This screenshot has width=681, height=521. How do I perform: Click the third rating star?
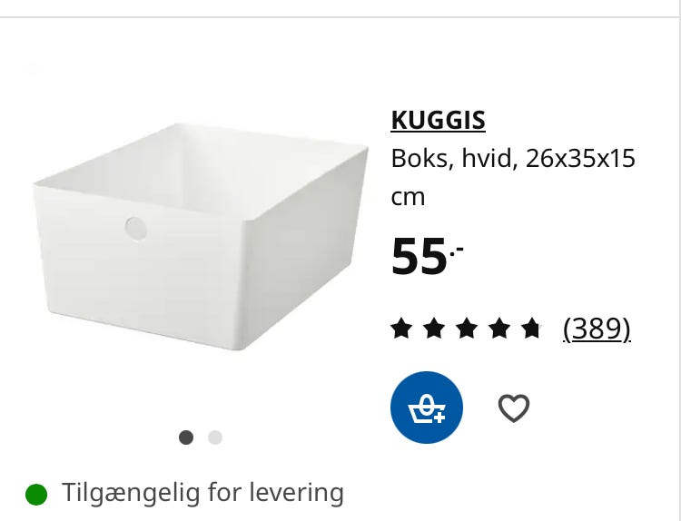coord(467,329)
